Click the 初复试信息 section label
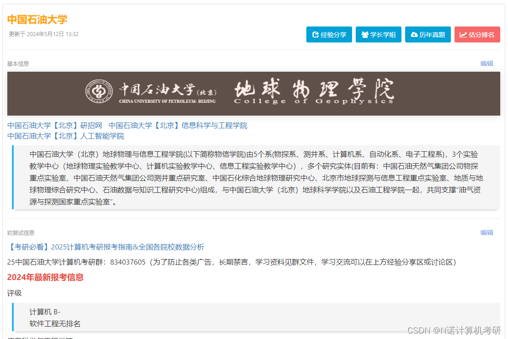Image resolution: width=508 pixels, height=339 pixels. pos(21,233)
